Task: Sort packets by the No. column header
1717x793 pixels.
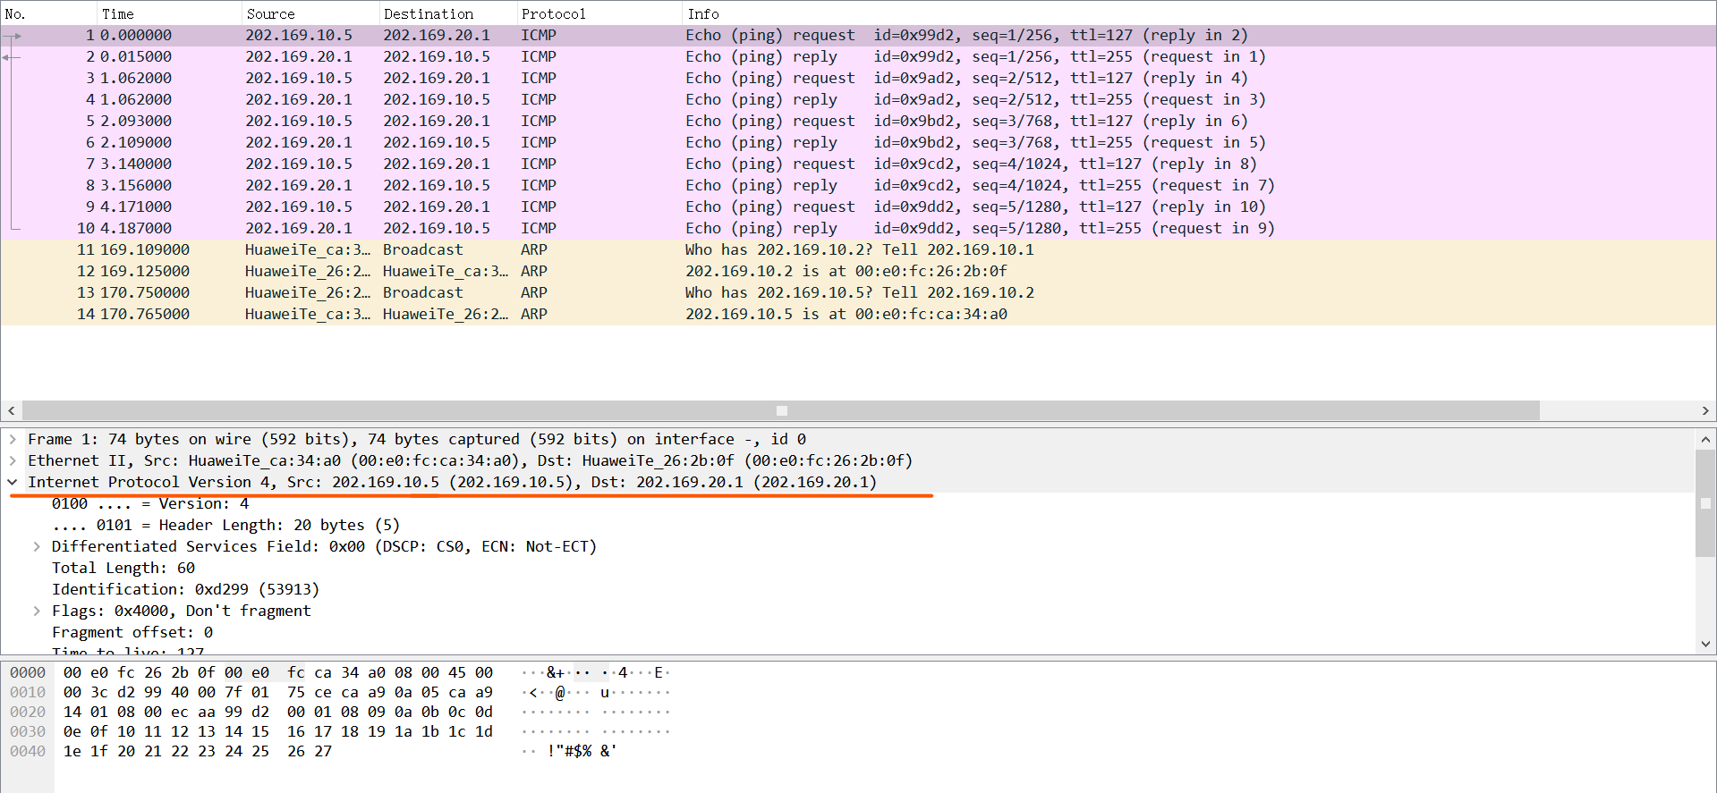Action: point(48,13)
